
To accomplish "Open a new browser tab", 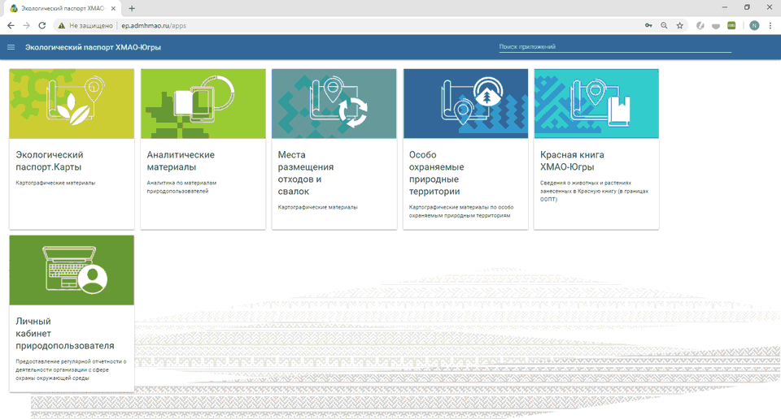I will 132,8.
